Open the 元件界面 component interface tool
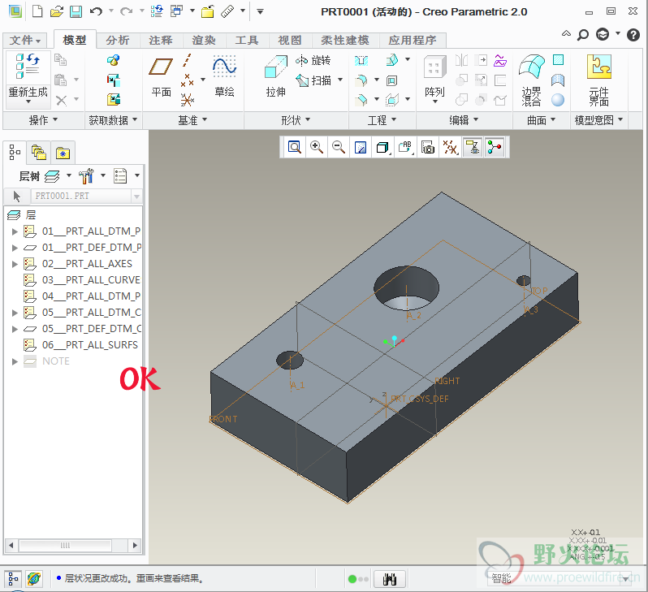Image resolution: width=648 pixels, height=592 pixels. (x=598, y=80)
